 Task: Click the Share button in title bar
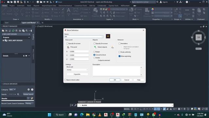(59, 2)
